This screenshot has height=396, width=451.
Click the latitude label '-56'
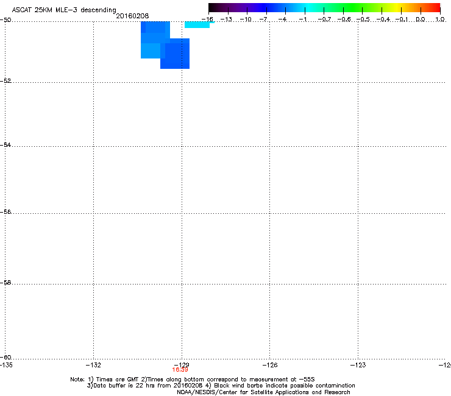coord(5,212)
